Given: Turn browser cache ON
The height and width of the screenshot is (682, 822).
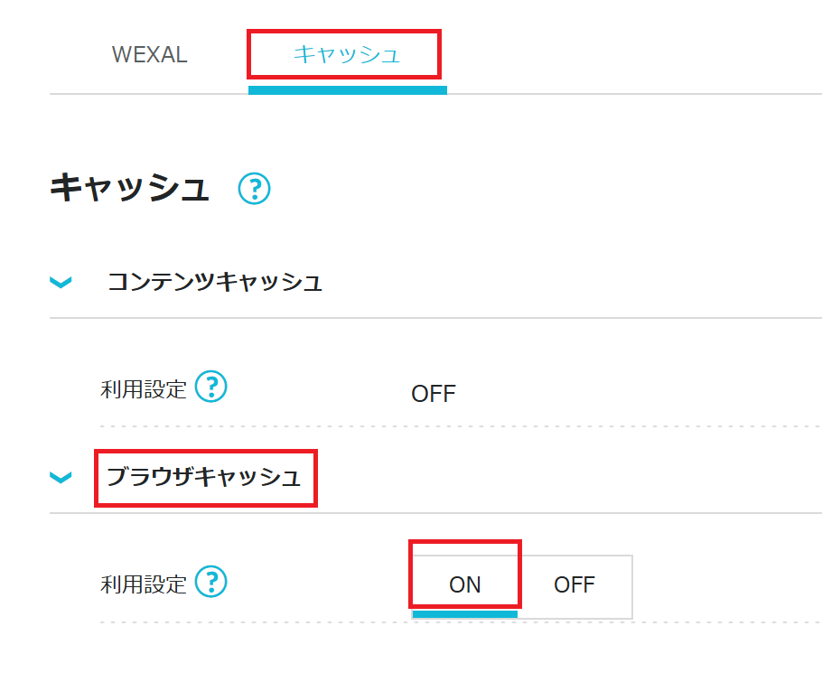Looking at the screenshot, I should [465, 584].
